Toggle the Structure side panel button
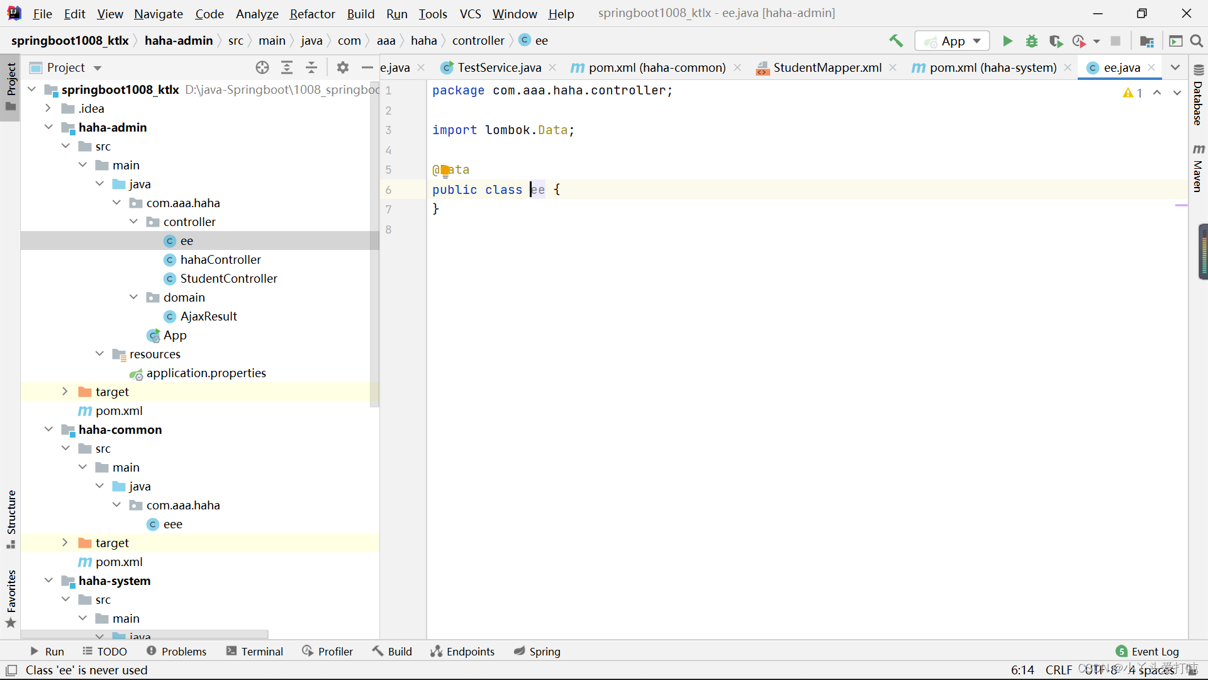 (11, 519)
